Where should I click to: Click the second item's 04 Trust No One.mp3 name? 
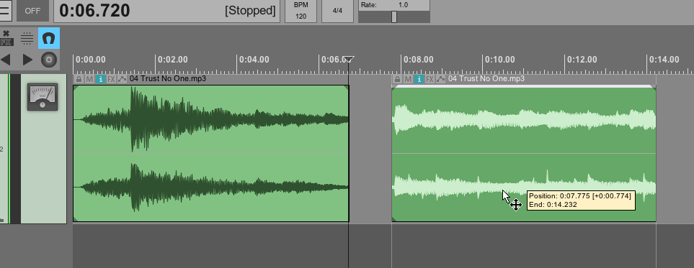486,78
